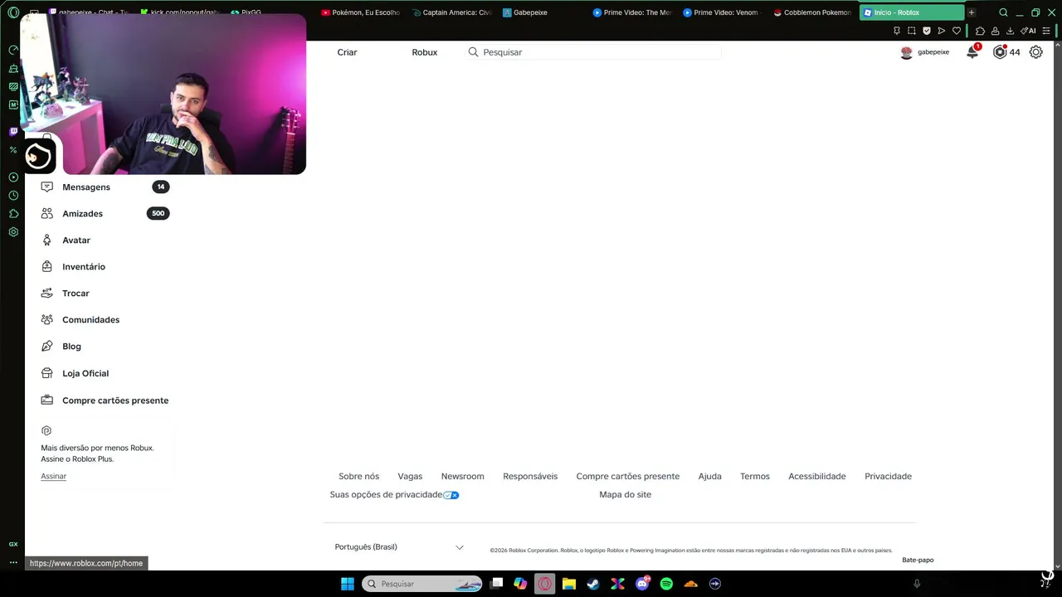Open Steam from the taskbar

click(593, 584)
